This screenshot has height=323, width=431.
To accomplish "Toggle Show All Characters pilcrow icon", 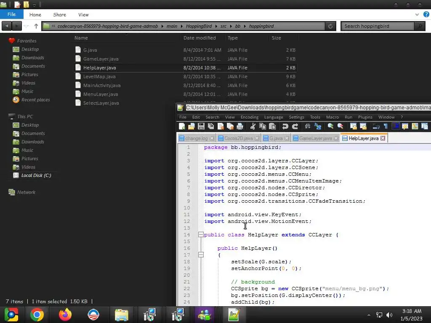I will click(x=386, y=126).
